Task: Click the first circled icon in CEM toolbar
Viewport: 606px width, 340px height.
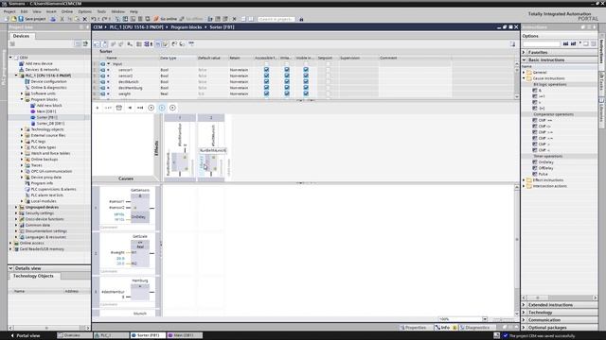Action: coord(151,108)
